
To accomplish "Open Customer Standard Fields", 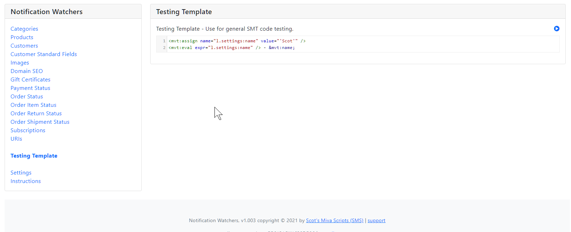I will tap(43, 54).
